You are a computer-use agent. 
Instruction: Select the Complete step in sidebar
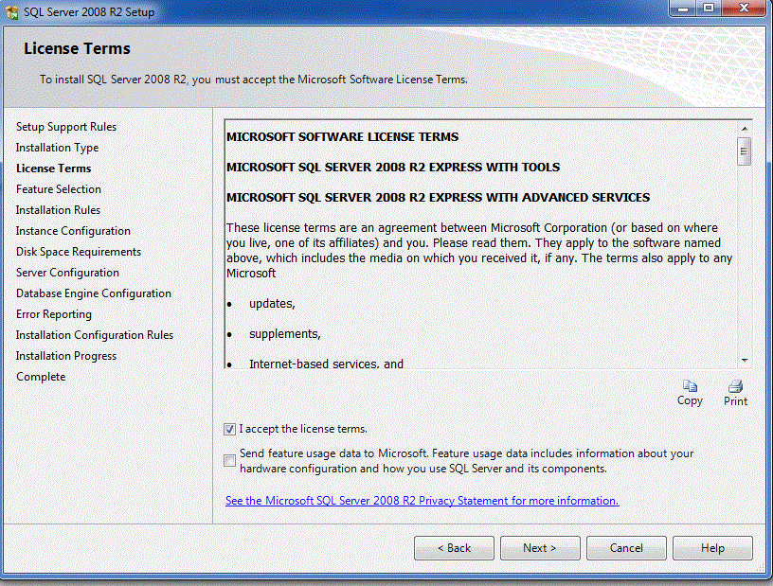pos(41,377)
